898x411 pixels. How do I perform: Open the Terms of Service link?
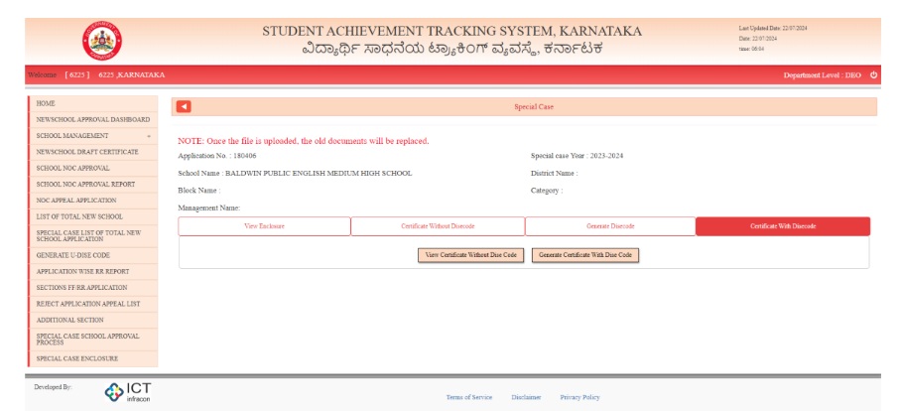pos(468,397)
